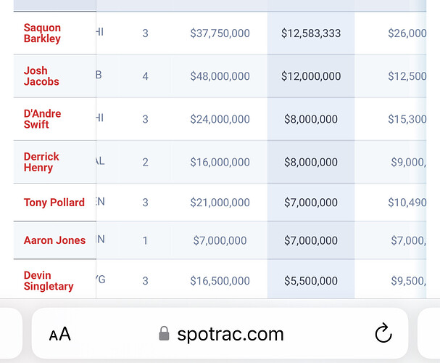Click Devin Singletary's $5,500,000 average cell
The image size is (440, 363).
tap(311, 281)
